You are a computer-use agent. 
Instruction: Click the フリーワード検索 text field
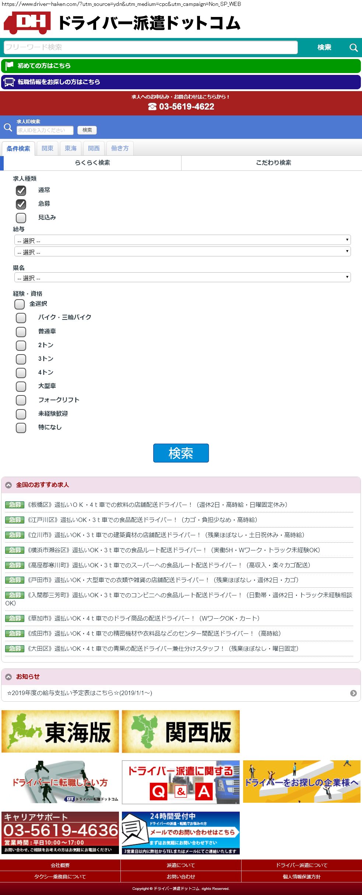click(150, 47)
